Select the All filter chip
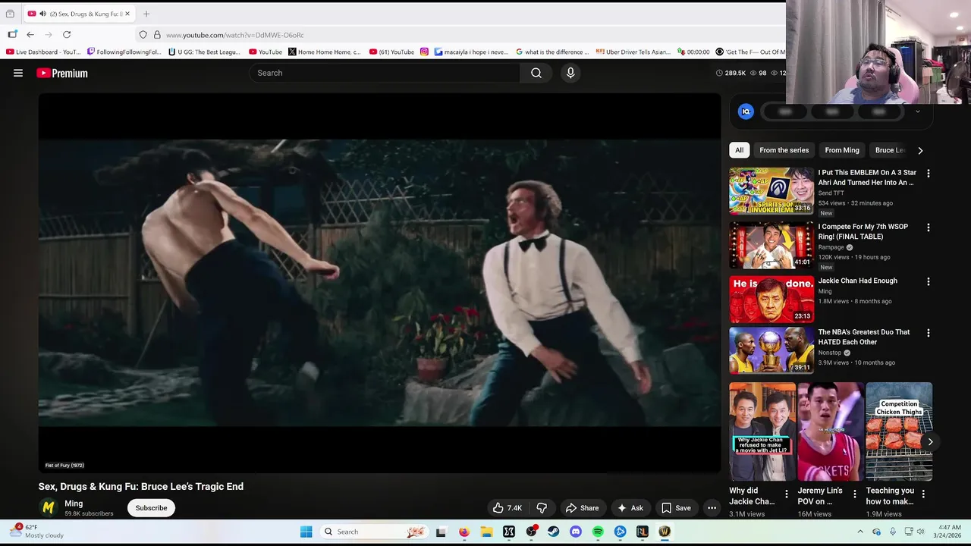Screen dimensions: 971x546 [739, 150]
